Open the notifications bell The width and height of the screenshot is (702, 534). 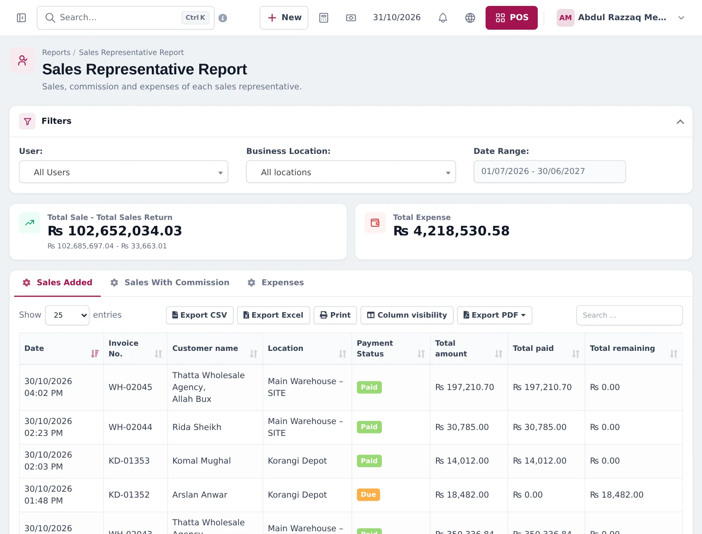pyautogui.click(x=443, y=18)
